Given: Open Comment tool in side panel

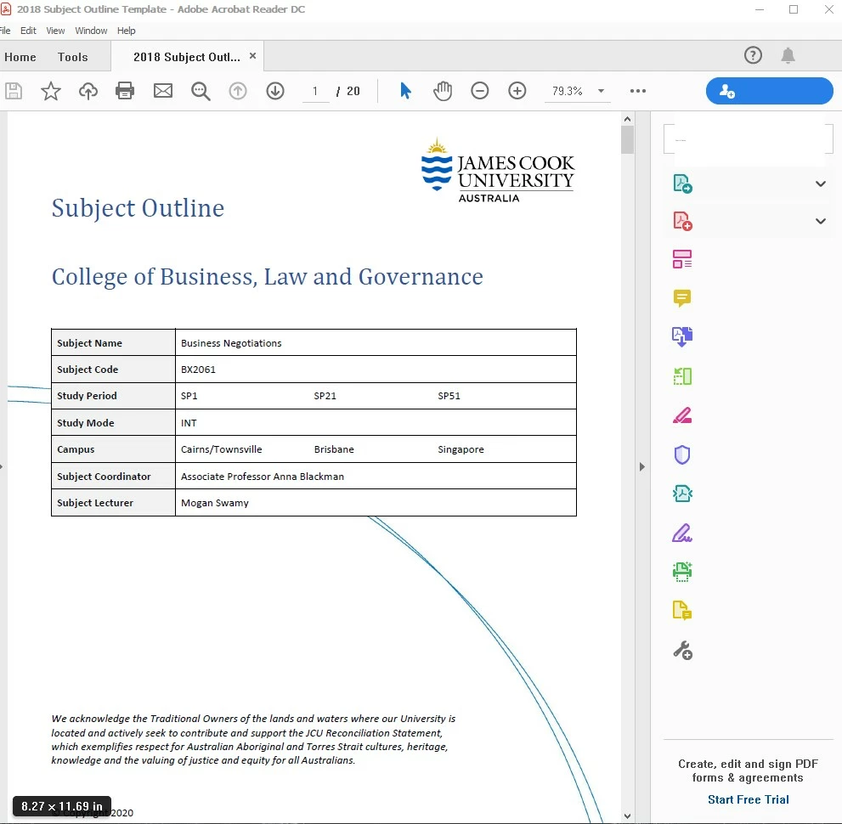Looking at the screenshot, I should (x=682, y=298).
